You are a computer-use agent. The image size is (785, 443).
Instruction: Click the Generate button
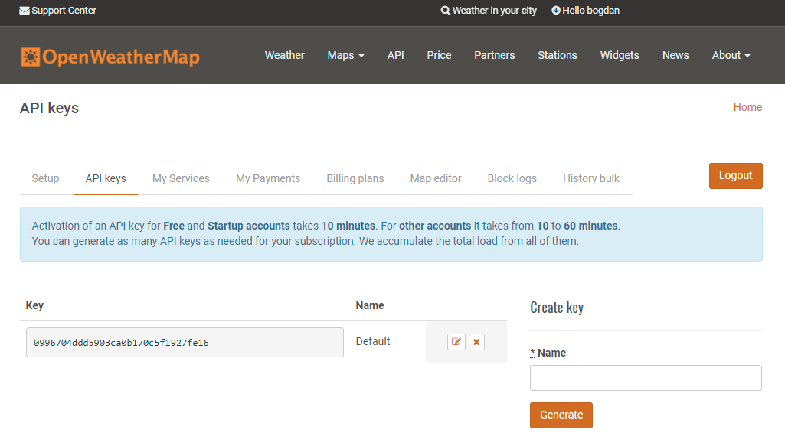(561, 415)
